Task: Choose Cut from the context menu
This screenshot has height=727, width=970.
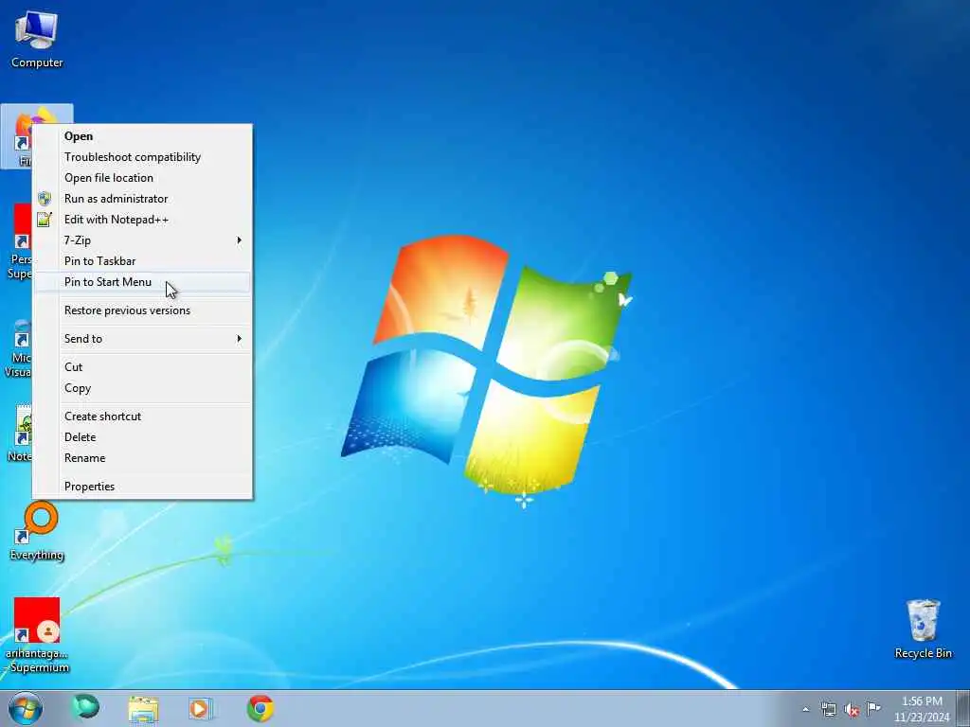Action: (142, 367)
